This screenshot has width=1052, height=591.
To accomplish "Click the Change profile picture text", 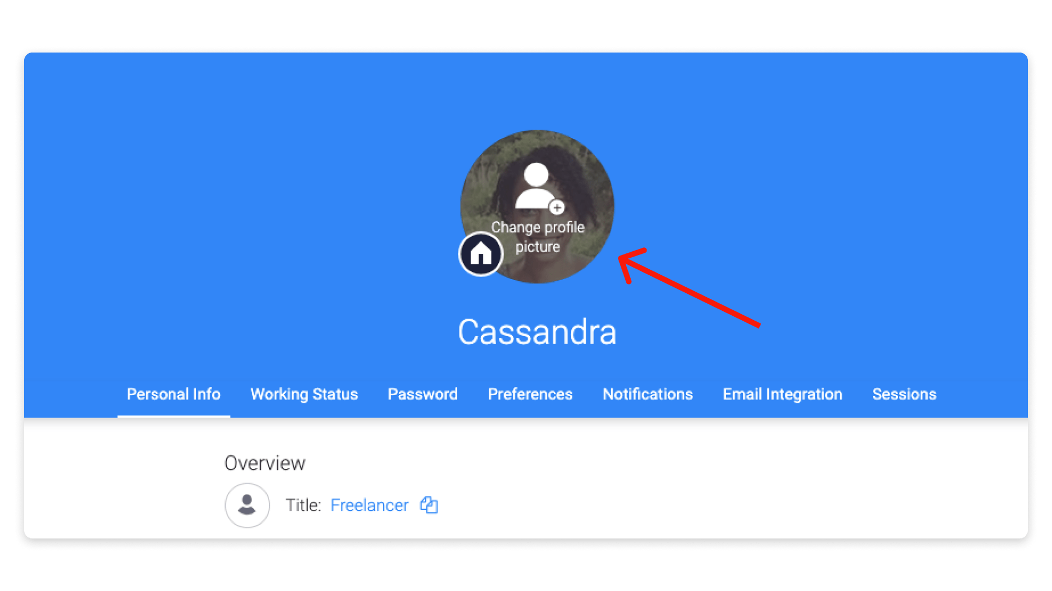I will pos(538,237).
